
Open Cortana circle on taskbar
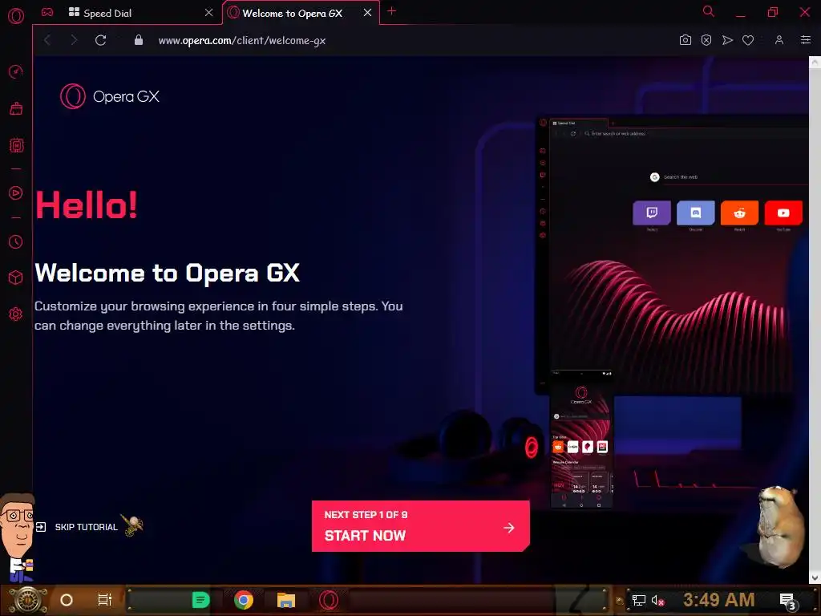[67, 600]
